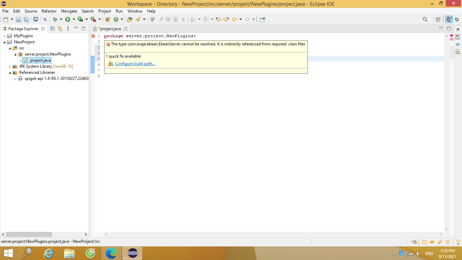The image size is (462, 260).
Task: Click the Package Explorer horizontal scrollbar
Action: 29,234
